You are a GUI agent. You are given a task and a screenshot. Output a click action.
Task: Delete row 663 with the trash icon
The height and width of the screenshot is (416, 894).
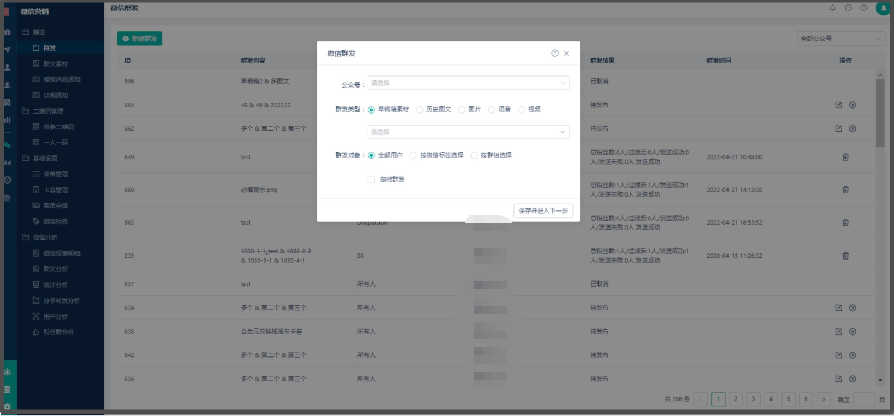click(845, 223)
